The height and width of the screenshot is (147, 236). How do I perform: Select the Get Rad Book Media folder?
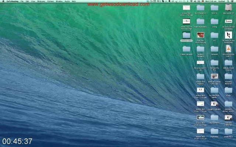(214, 90)
